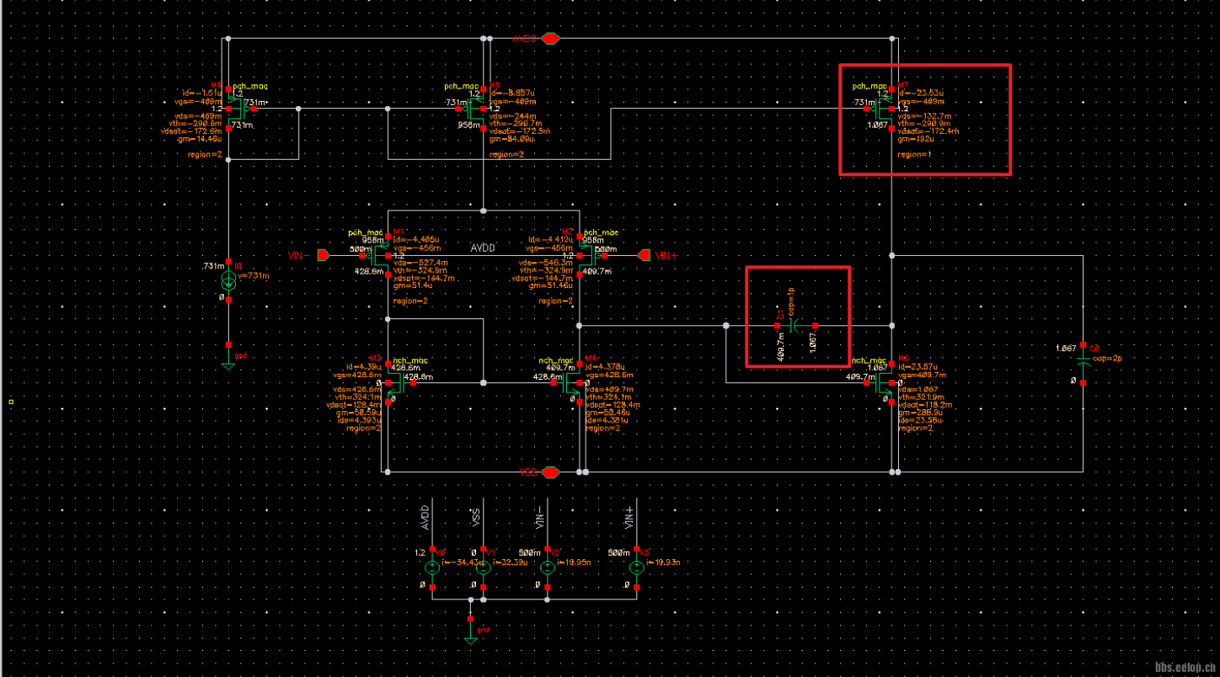Viewport: 1220px width, 677px height.
Task: Click the gm=51.4u annotation of M1
Action: (x=411, y=285)
